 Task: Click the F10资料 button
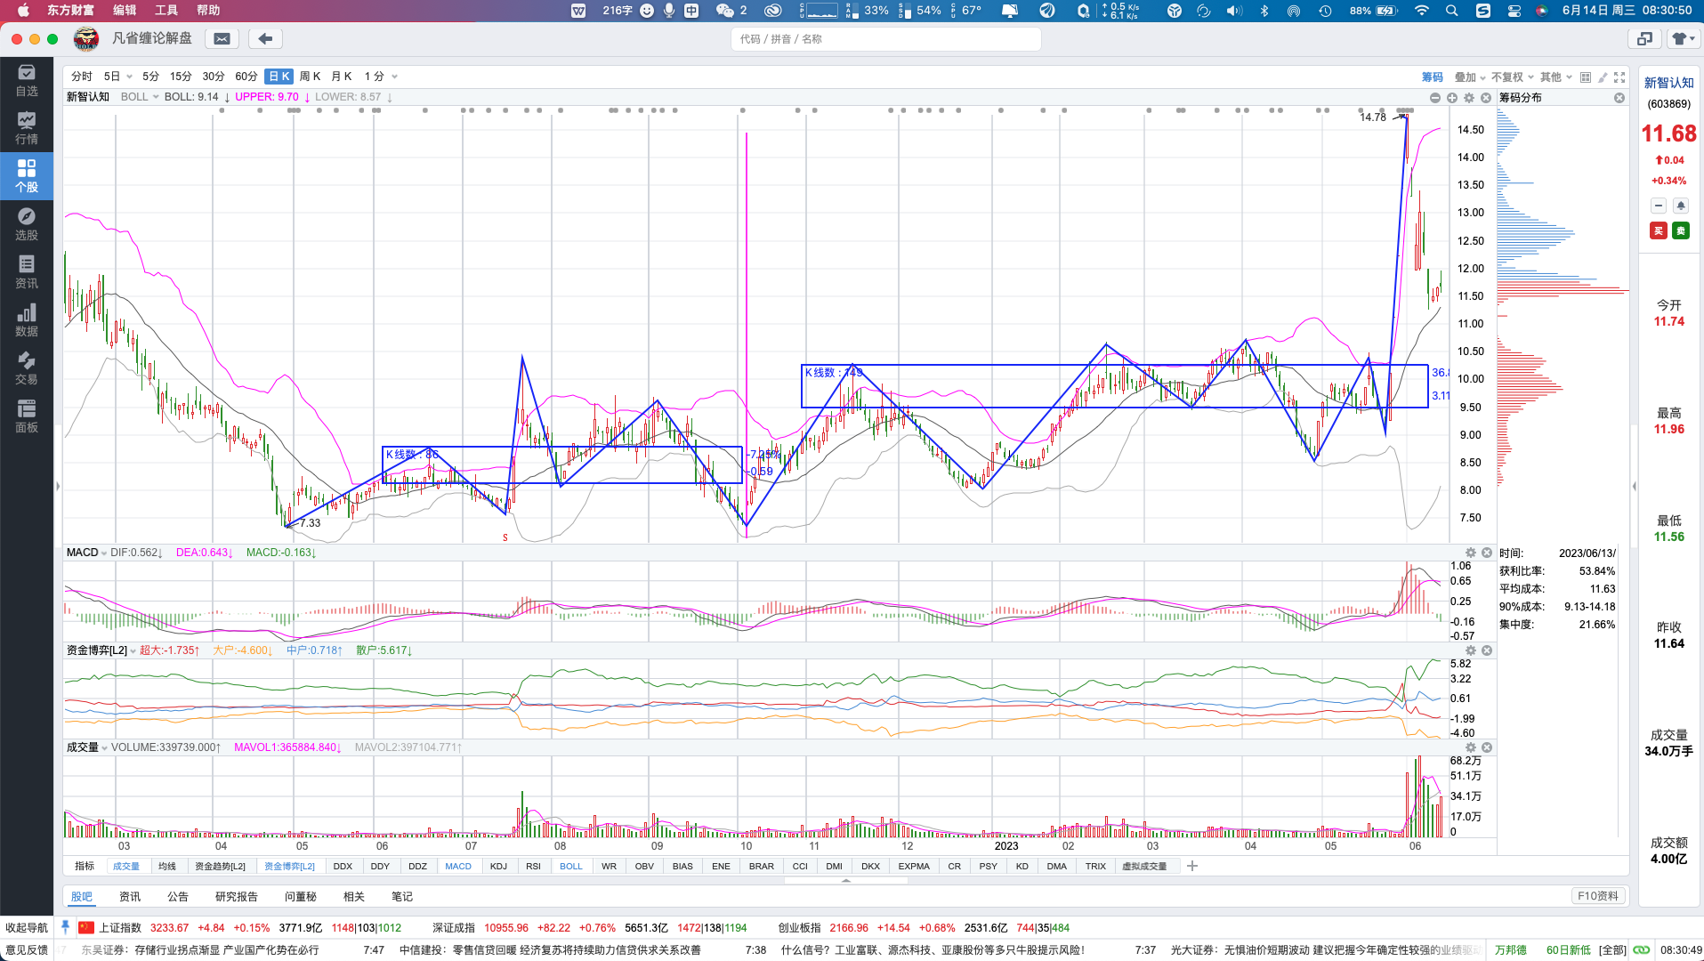tap(1598, 896)
